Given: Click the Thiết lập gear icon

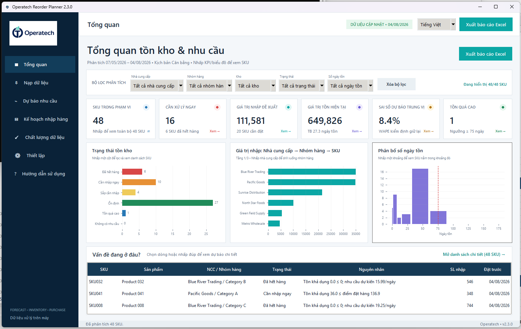Looking at the screenshot, I should (x=18, y=156).
